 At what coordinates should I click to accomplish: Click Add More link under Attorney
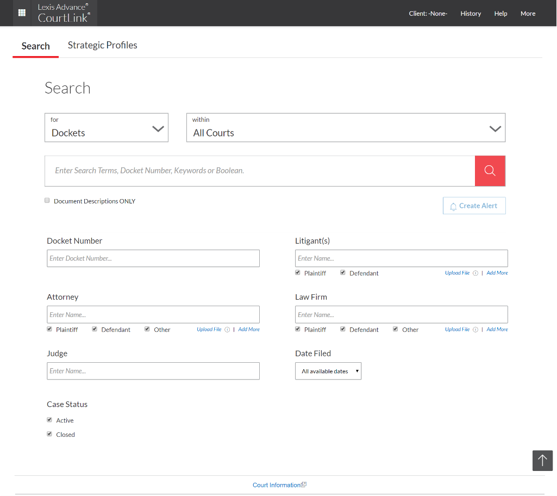coord(249,330)
